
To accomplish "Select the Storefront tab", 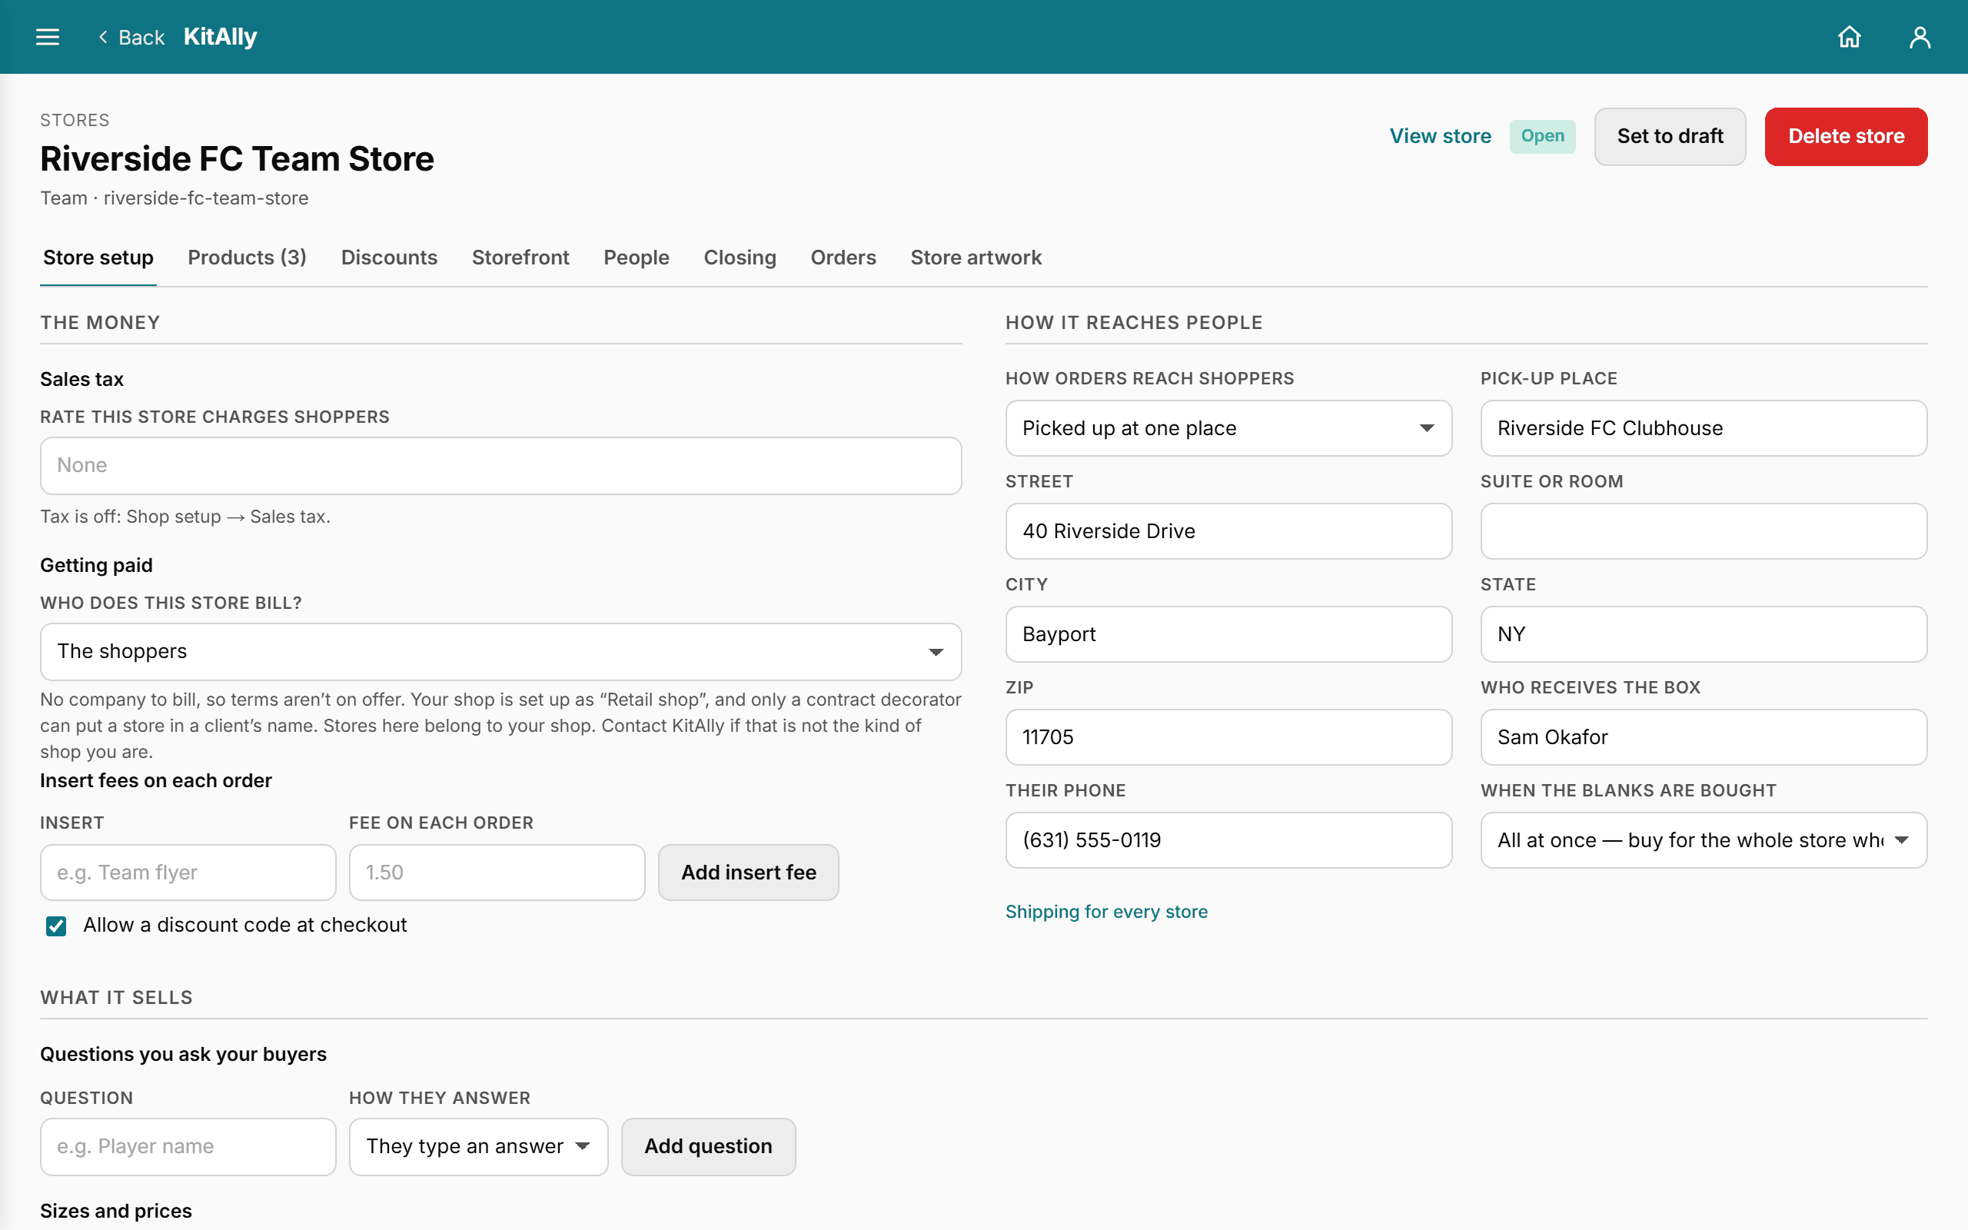I will [x=520, y=258].
